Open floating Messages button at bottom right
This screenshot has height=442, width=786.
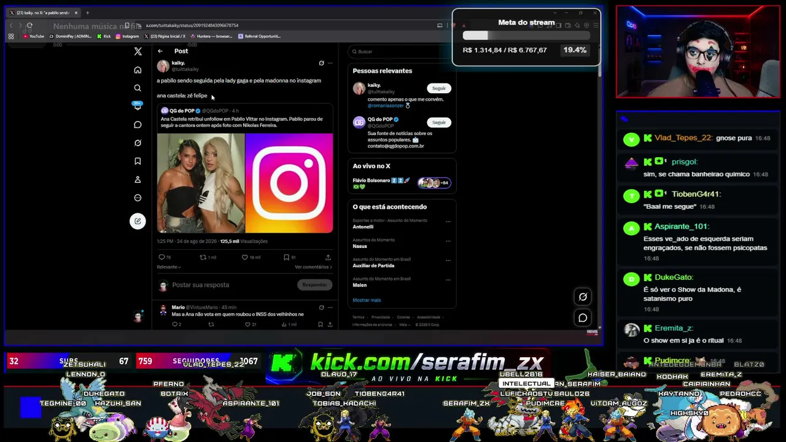583,318
